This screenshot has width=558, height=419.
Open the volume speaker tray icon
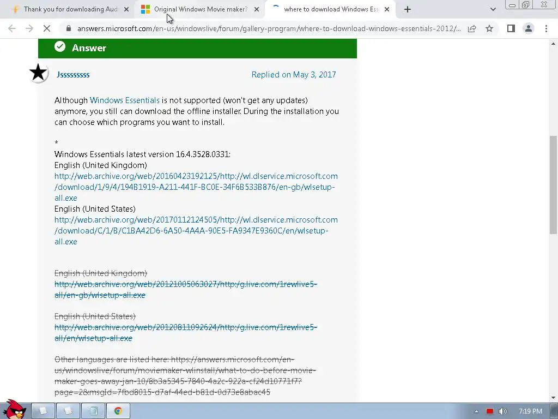pyautogui.click(x=502, y=411)
